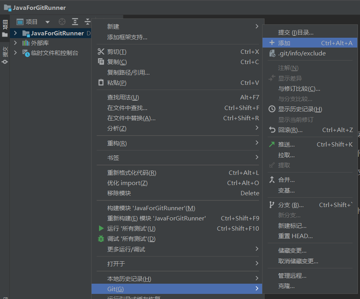Viewport: 360px width, 299px height.
Task: Click the plus icon next to 添加
Action: click(272, 43)
